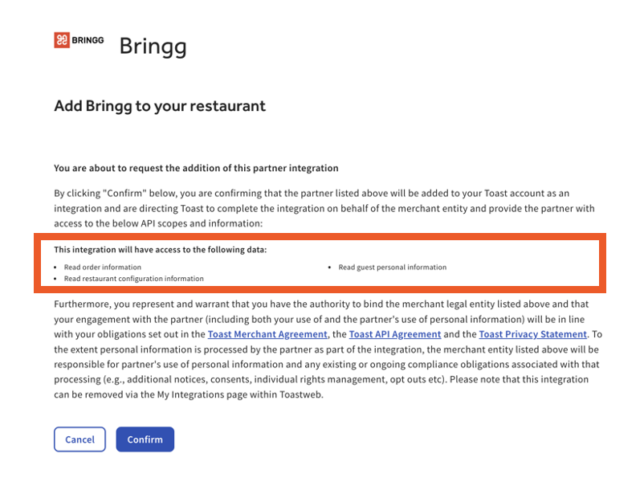Image resolution: width=644 pixels, height=482 pixels.
Task: Open the Toast API Agreement link
Action: click(x=395, y=334)
